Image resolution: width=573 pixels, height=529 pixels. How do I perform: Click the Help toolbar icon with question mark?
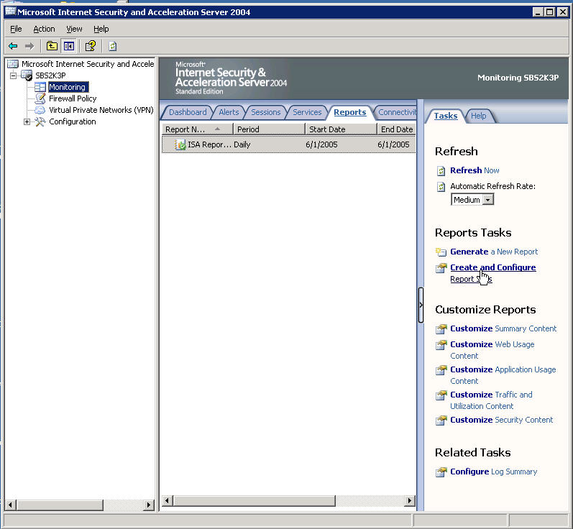(91, 46)
